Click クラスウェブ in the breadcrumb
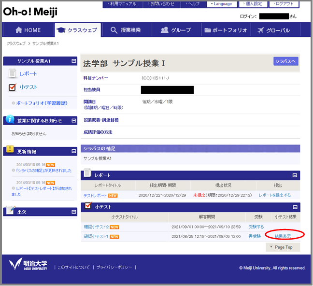This screenshot has height=286, width=313. [x=16, y=43]
